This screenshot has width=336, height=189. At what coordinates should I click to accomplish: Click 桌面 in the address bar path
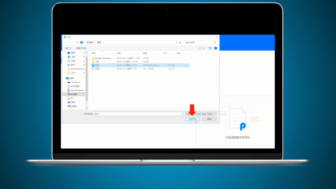(x=99, y=43)
